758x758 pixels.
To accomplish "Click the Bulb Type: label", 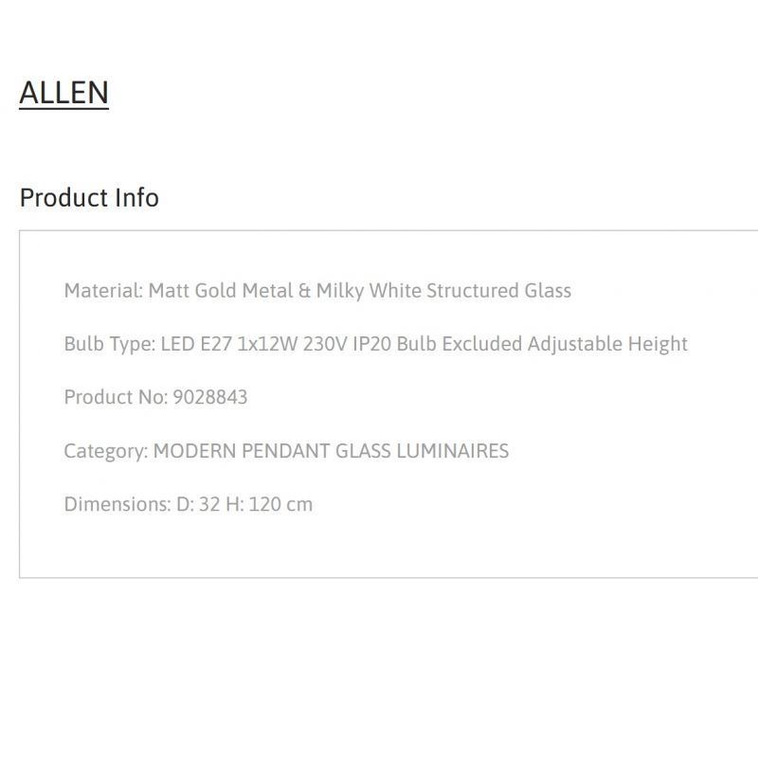I will tap(110, 344).
